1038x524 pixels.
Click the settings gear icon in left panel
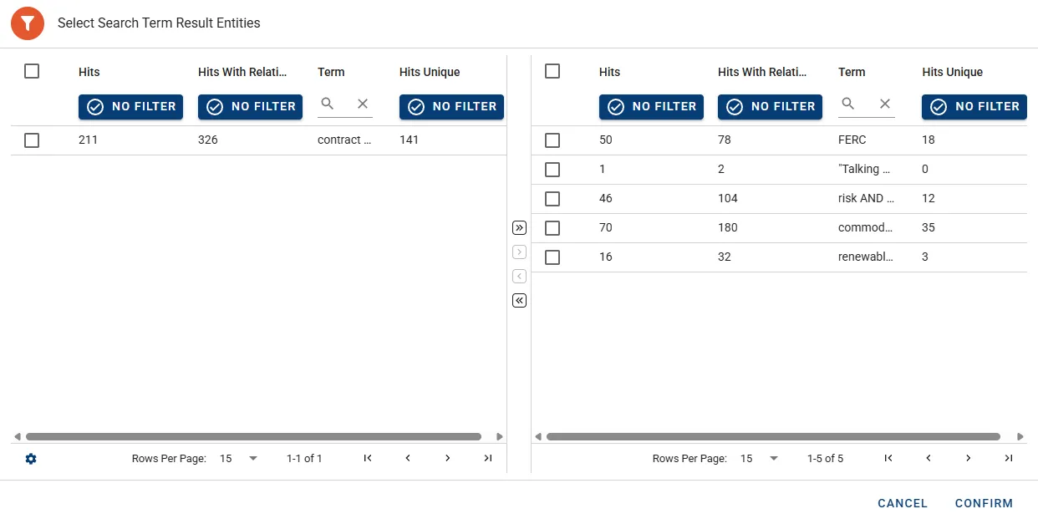pos(31,459)
